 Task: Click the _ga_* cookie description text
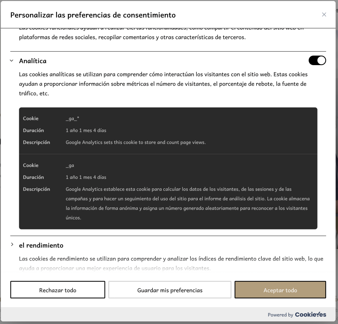click(136, 142)
